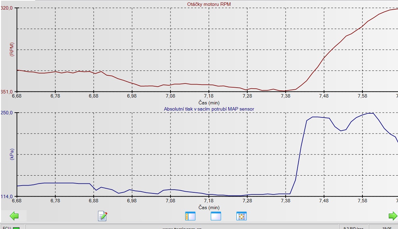Click the 19:06 clock in the status bar
This screenshot has width=398, height=229.
(x=387, y=228)
